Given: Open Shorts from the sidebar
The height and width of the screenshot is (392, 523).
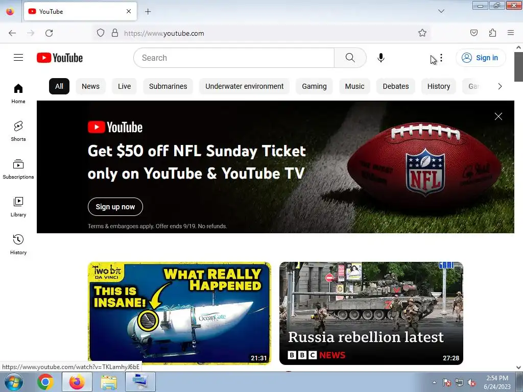Looking at the screenshot, I should (x=18, y=131).
